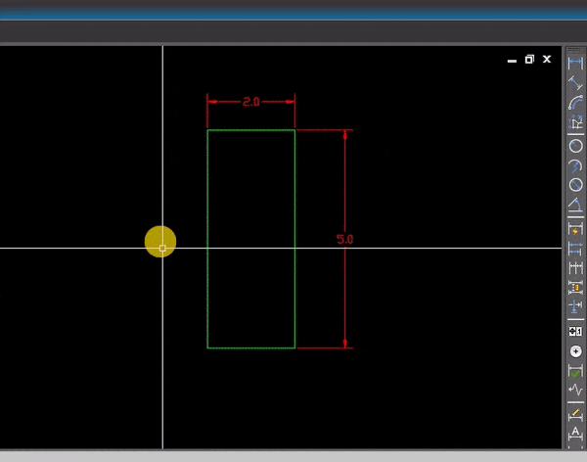Click the 5.0 dimension text
The image size is (587, 462).
344,239
